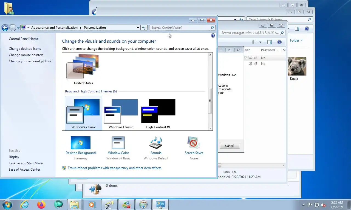Open Change your account picture
Viewport: 351px width, 210px height.
[30, 61]
